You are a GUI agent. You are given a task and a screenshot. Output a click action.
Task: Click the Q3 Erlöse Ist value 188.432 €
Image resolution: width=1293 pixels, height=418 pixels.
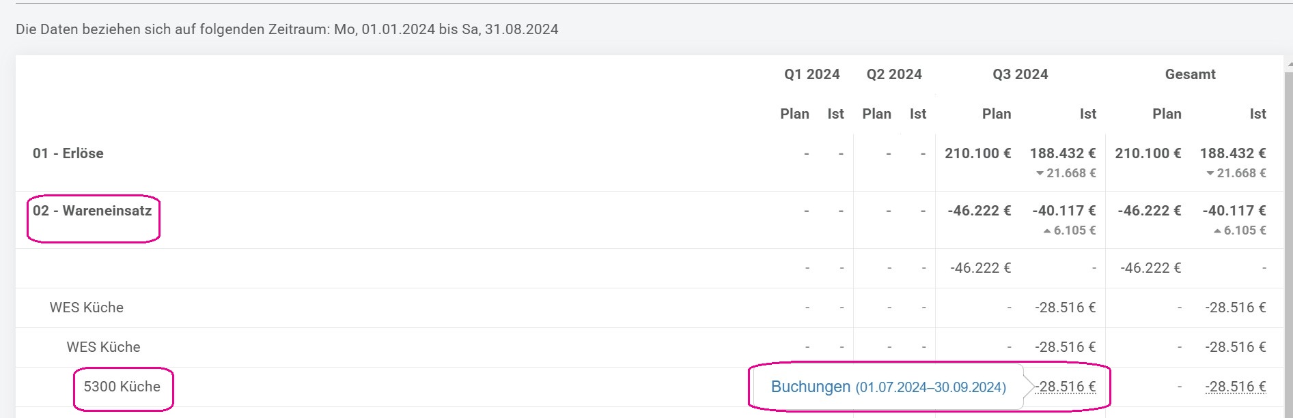1063,153
